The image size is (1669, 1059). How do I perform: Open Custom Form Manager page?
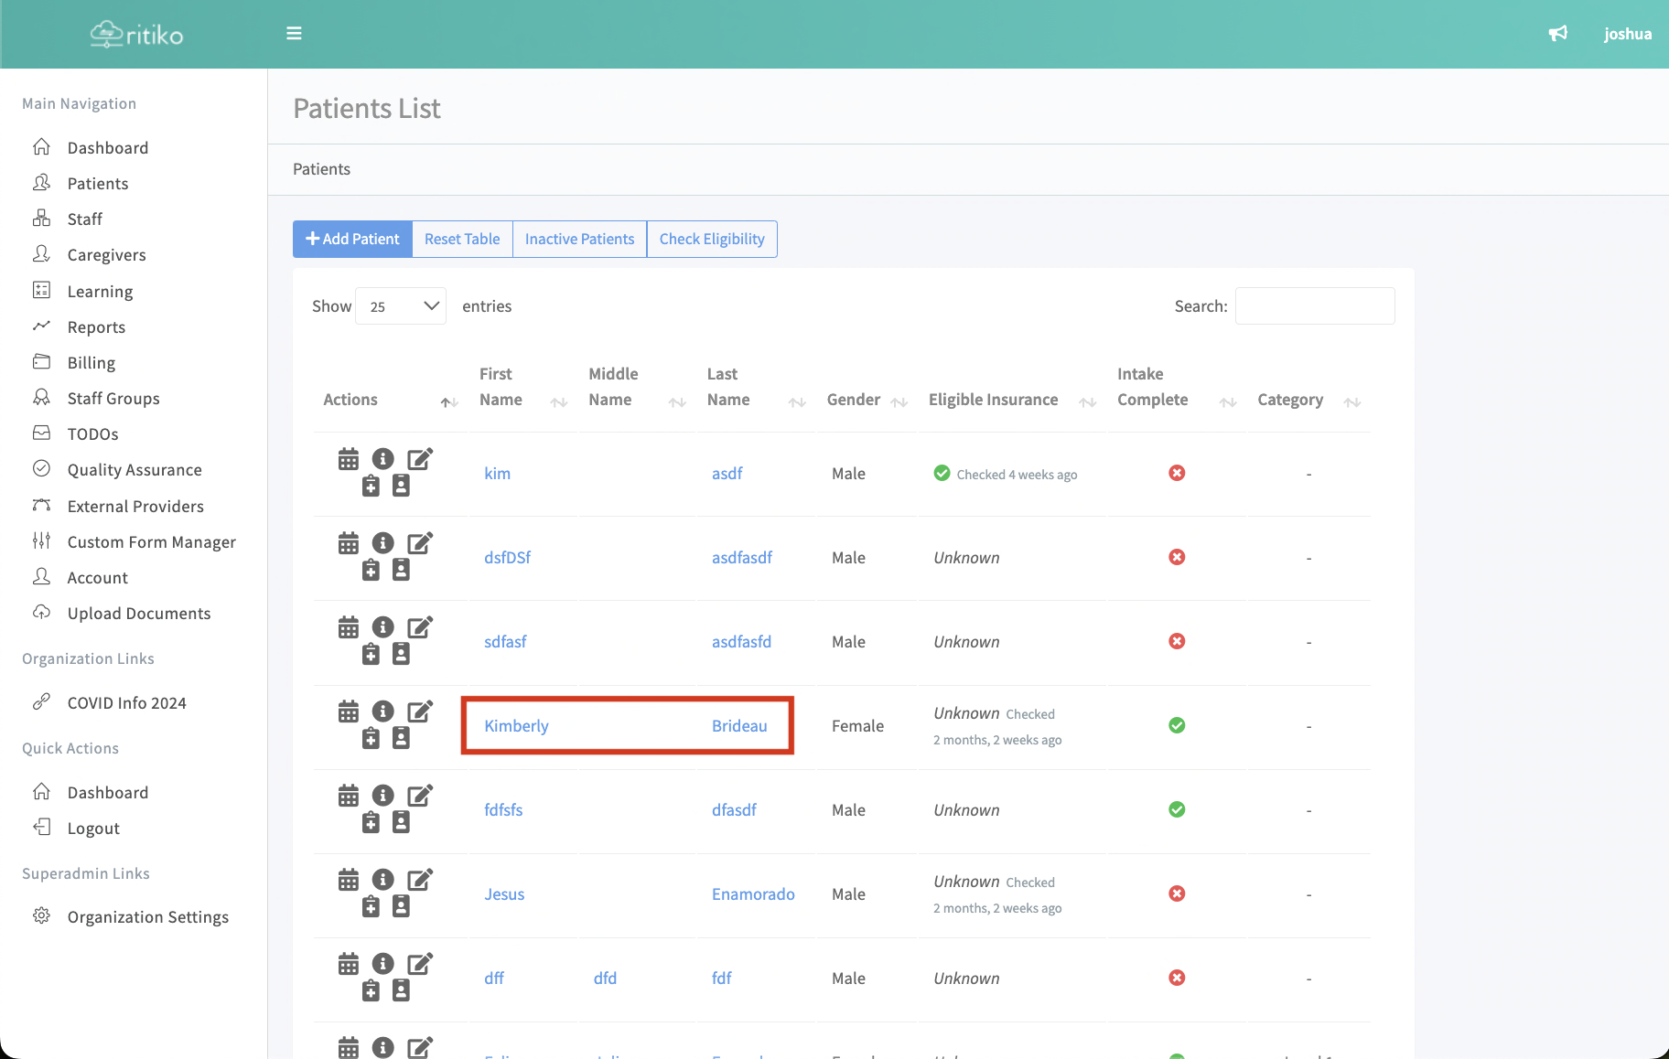[x=152, y=542]
